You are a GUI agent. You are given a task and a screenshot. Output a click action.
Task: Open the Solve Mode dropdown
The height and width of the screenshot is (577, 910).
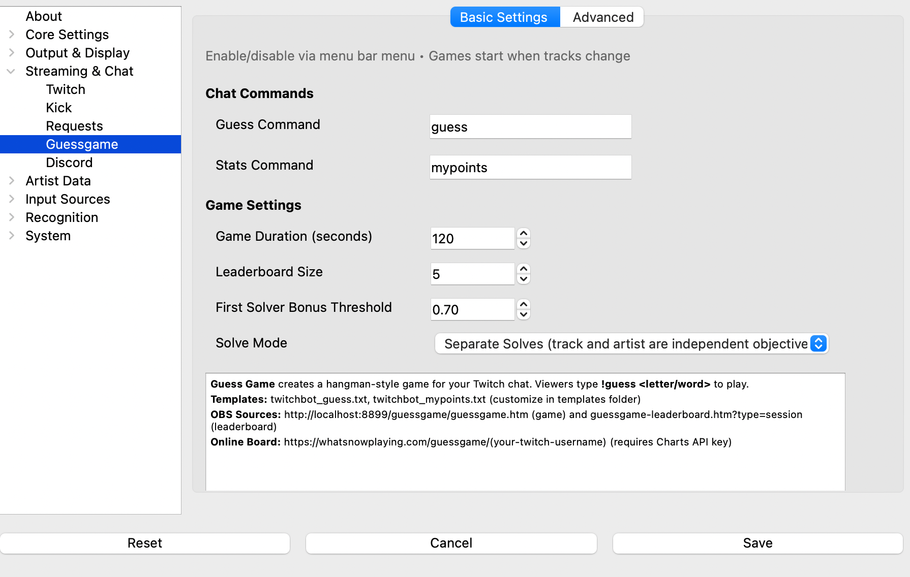pos(631,344)
